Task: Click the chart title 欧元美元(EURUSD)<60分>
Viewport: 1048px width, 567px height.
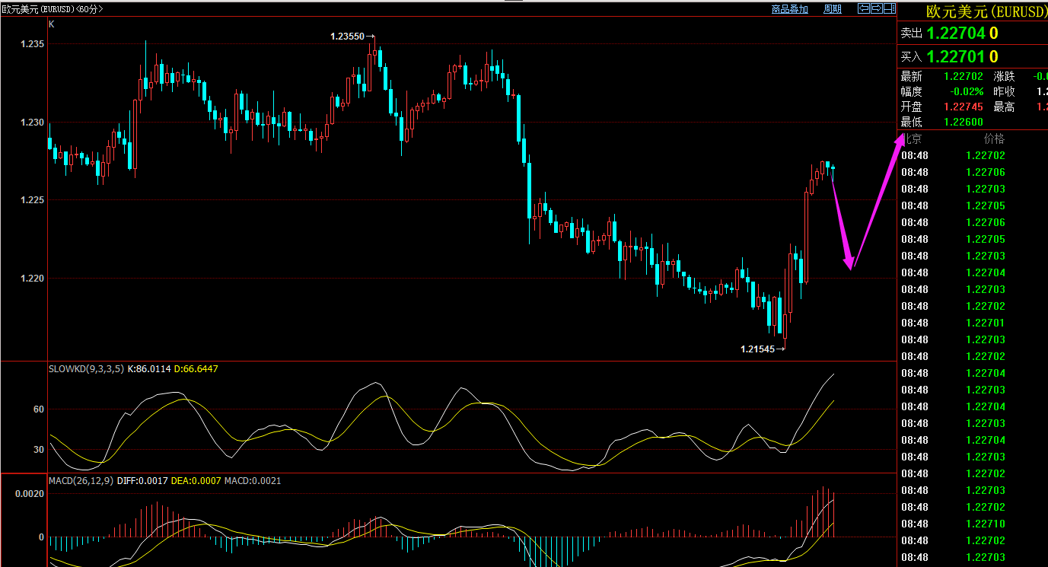Action: (53, 9)
